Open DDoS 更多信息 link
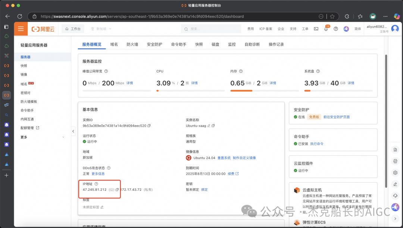Image resolution: width=403 pixels, height=228 pixels. (98, 174)
